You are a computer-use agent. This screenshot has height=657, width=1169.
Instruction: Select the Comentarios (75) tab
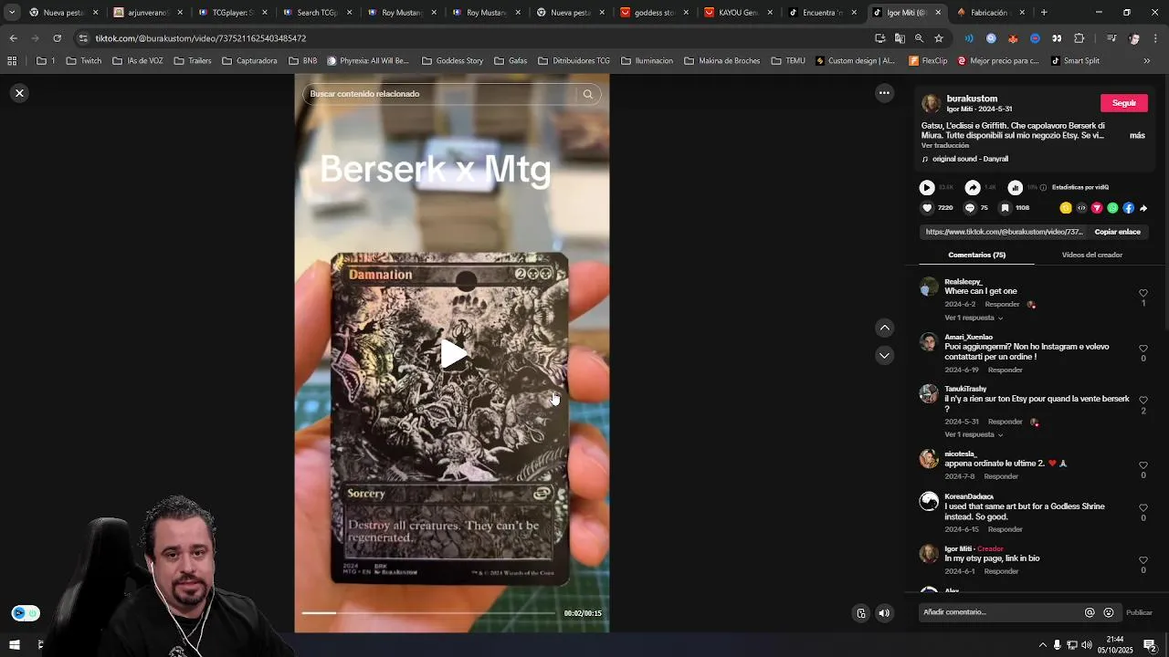point(976,255)
